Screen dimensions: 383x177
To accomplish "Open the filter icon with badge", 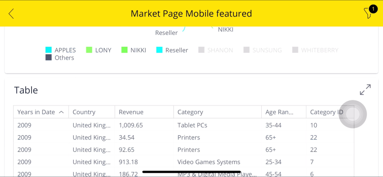I will pyautogui.click(x=370, y=12).
